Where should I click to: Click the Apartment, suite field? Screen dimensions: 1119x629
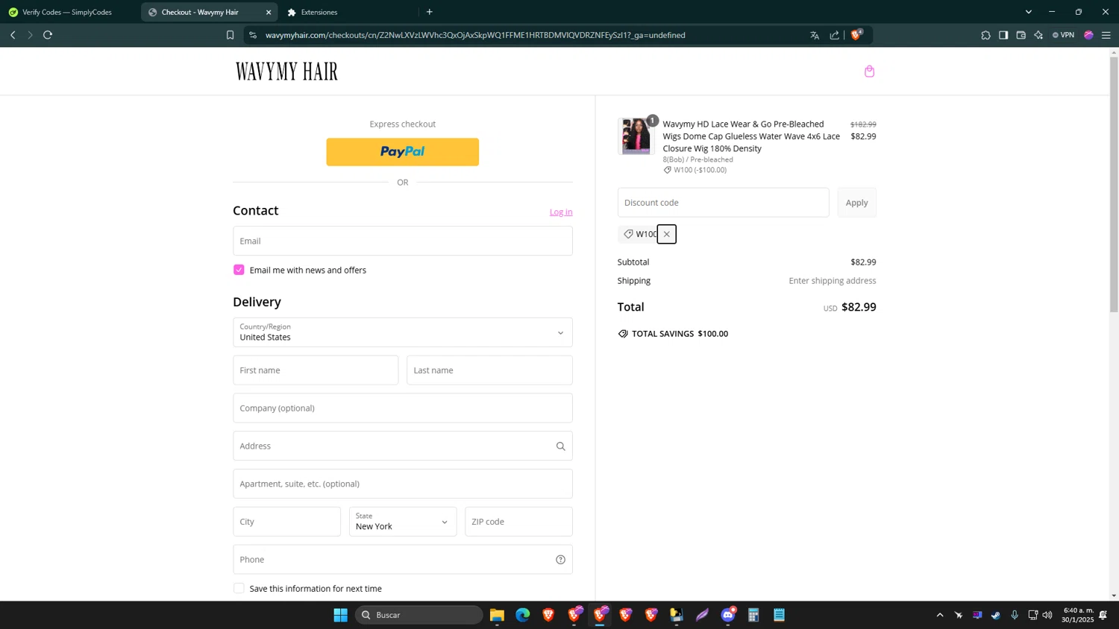pyautogui.click(x=402, y=484)
